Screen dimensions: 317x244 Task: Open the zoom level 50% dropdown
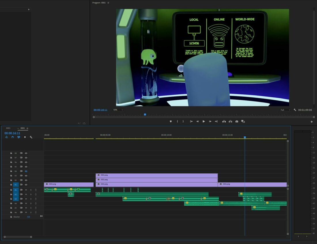pos(118,110)
